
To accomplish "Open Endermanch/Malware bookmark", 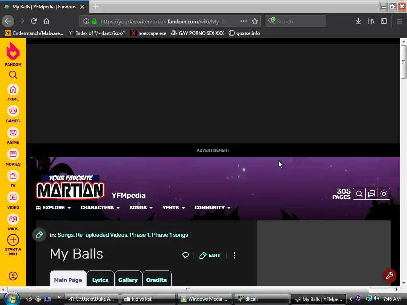I will coord(34,33).
